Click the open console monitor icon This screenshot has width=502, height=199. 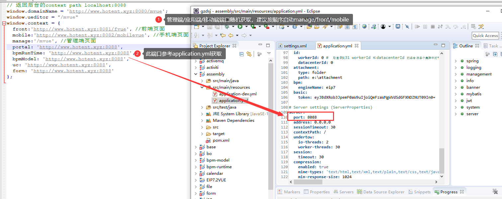tap(397, 26)
